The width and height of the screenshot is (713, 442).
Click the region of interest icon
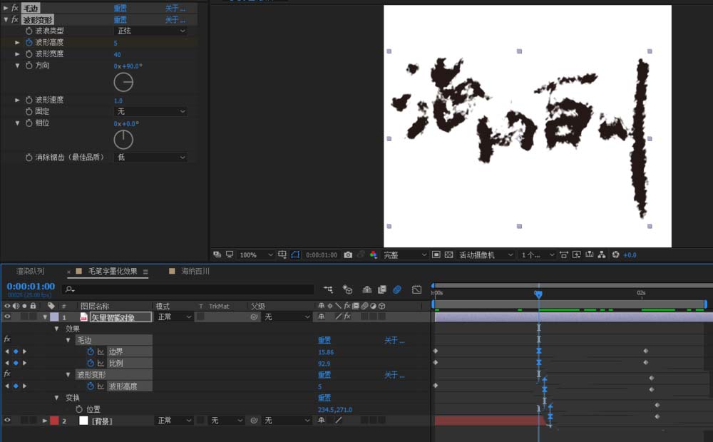[x=435, y=255]
